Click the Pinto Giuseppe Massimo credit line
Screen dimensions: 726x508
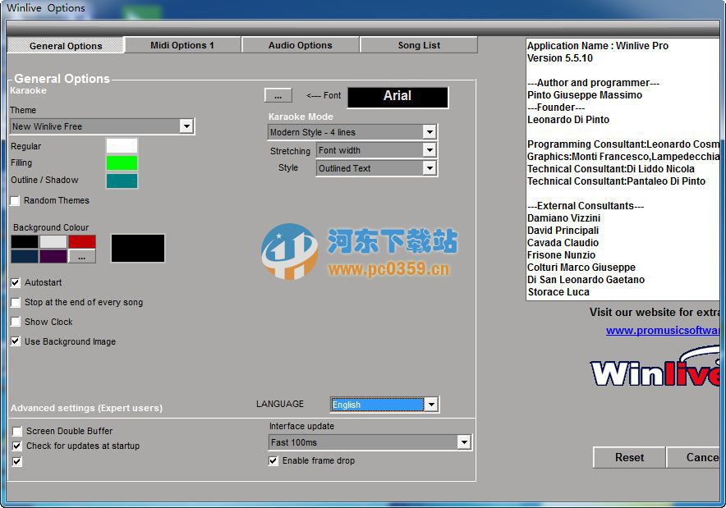[585, 95]
